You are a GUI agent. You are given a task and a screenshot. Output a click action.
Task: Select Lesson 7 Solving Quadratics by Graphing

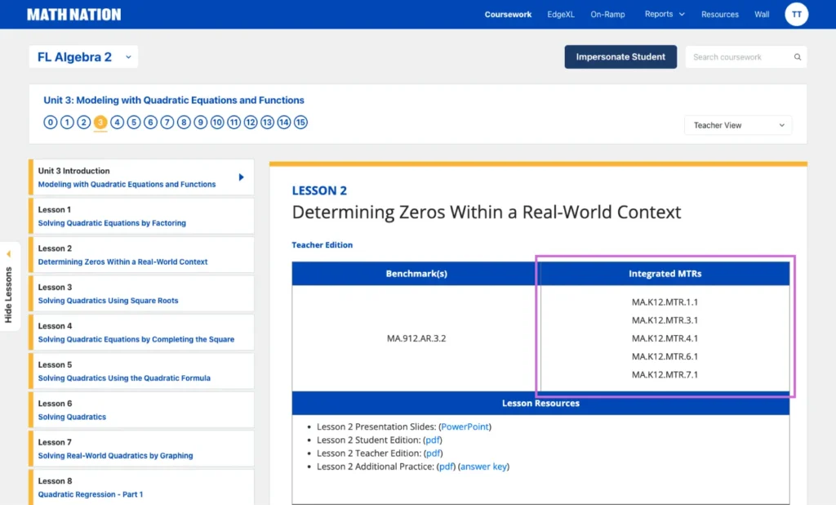[115, 455]
